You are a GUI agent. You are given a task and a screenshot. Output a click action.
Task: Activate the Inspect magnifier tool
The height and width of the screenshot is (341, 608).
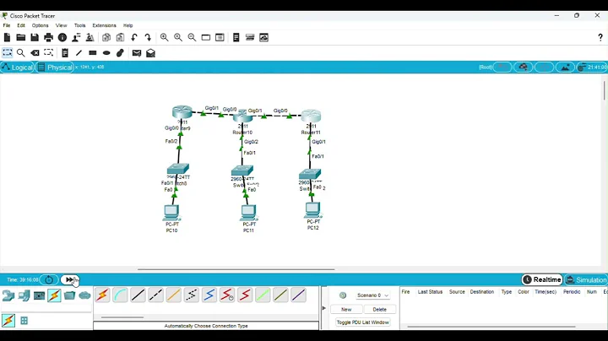tap(21, 52)
